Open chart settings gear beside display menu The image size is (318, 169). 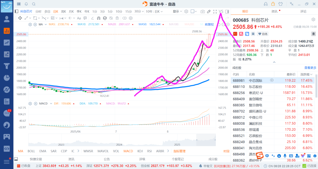(186, 12)
